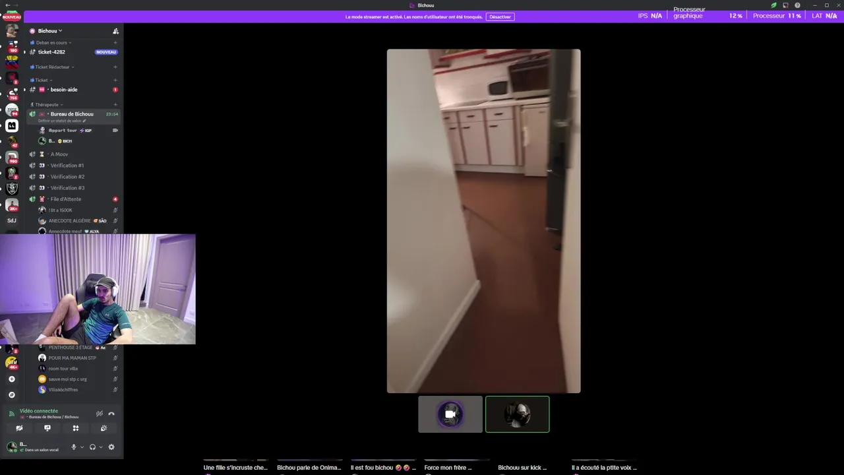844x475 pixels.
Task: Click the muted mic icon beside room tour villa
Action: 115,369
